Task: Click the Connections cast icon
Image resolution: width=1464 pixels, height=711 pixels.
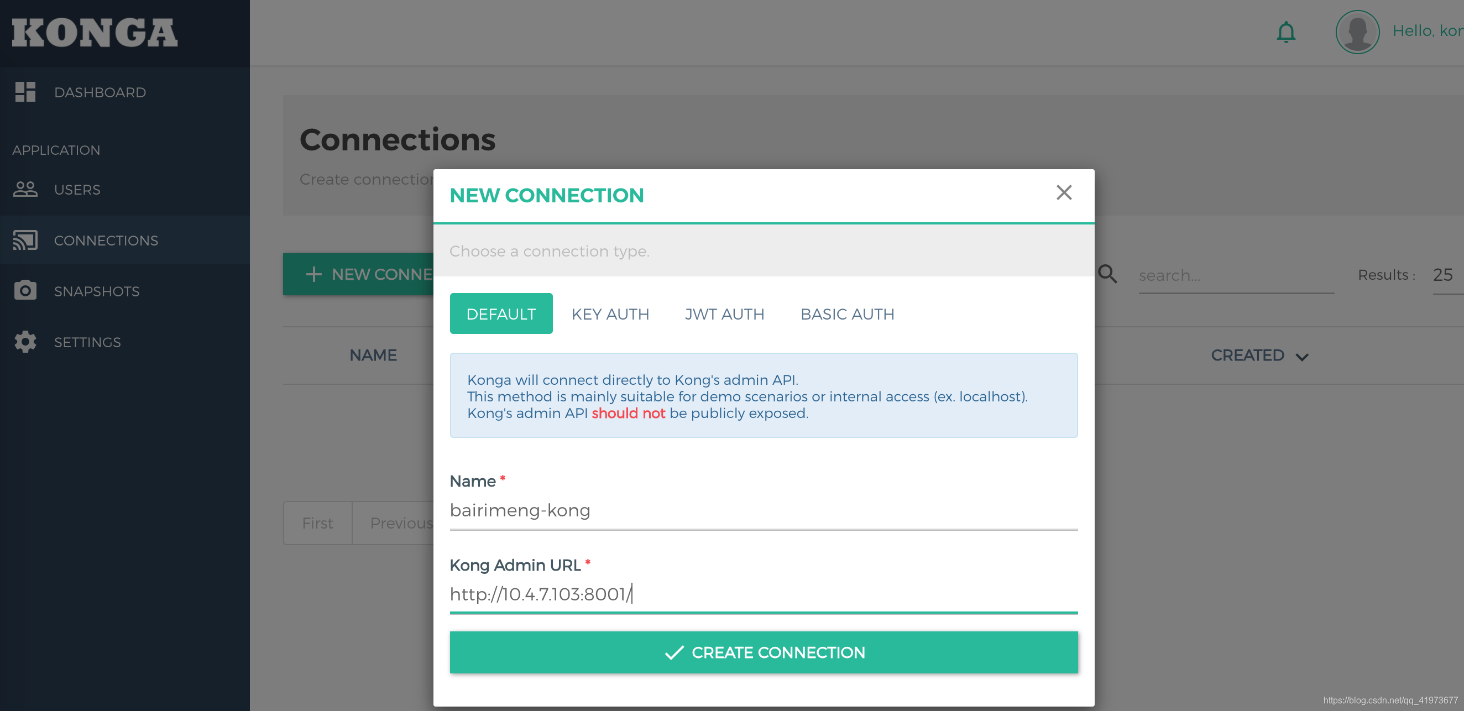Action: (25, 241)
